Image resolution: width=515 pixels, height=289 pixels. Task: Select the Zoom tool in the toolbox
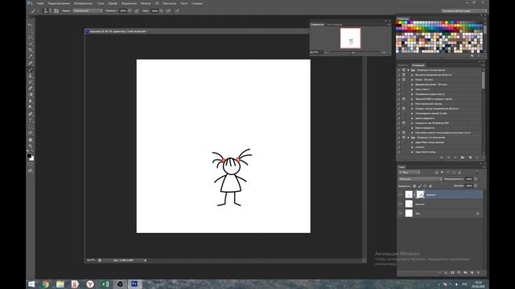pyautogui.click(x=31, y=146)
